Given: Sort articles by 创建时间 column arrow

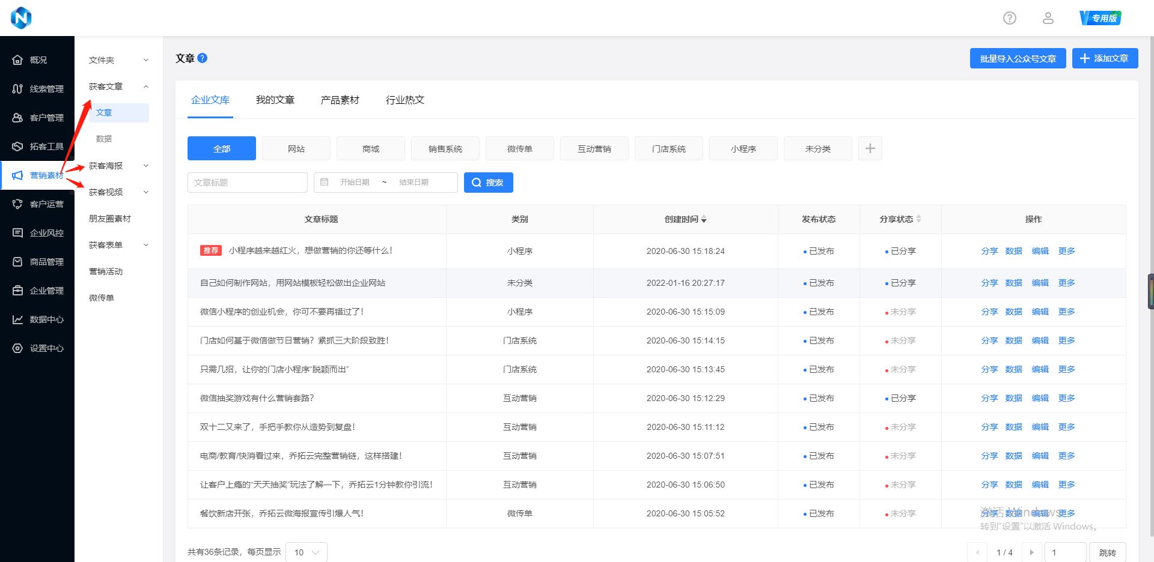Looking at the screenshot, I should [704, 219].
